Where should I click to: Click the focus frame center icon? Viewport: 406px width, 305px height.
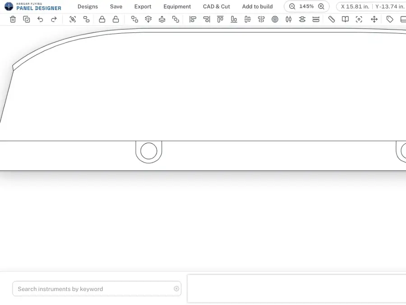[x=359, y=19]
